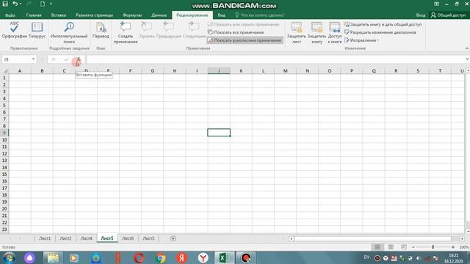Select all cells with corner button
The image size is (470, 264).
pyautogui.click(x=4, y=70)
